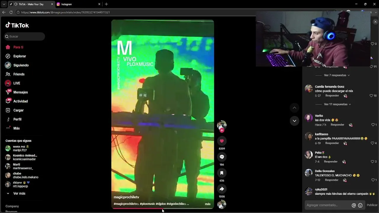
Task: Open the browser tab search dropdown
Action: point(4,4)
